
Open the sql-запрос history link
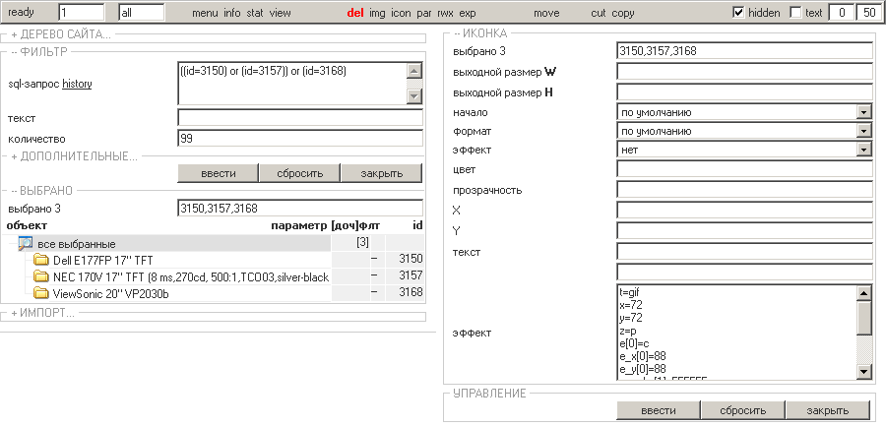pos(77,85)
